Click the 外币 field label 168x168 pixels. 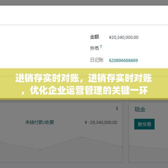click(x=94, y=48)
